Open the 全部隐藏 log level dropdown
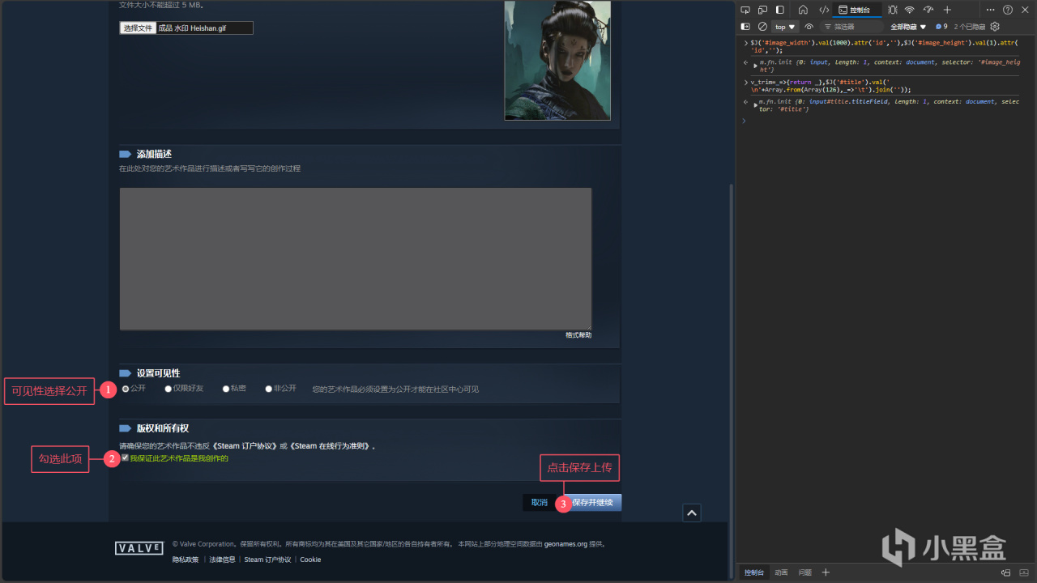Image resolution: width=1037 pixels, height=583 pixels. (908, 27)
